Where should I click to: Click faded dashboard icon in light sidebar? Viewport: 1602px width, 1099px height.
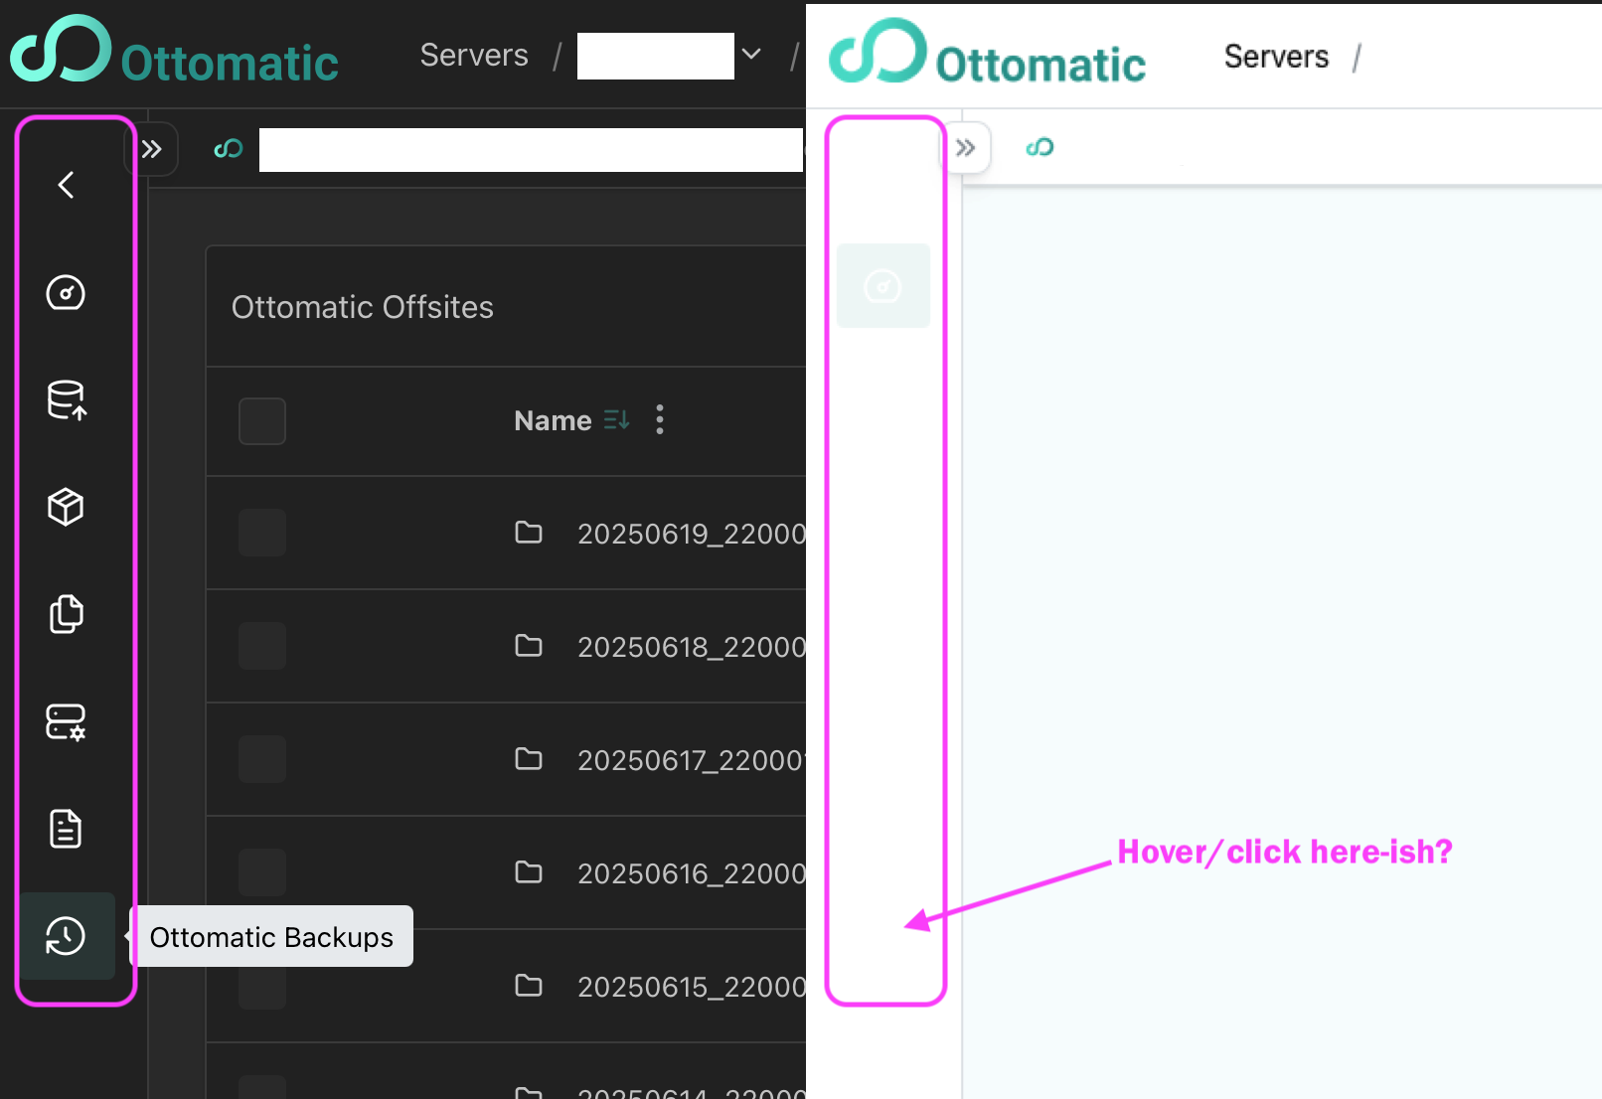coord(882,286)
